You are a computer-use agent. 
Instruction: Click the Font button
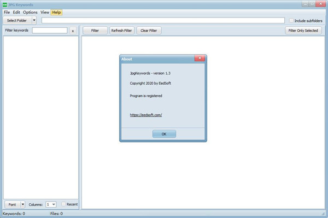pos(12,204)
